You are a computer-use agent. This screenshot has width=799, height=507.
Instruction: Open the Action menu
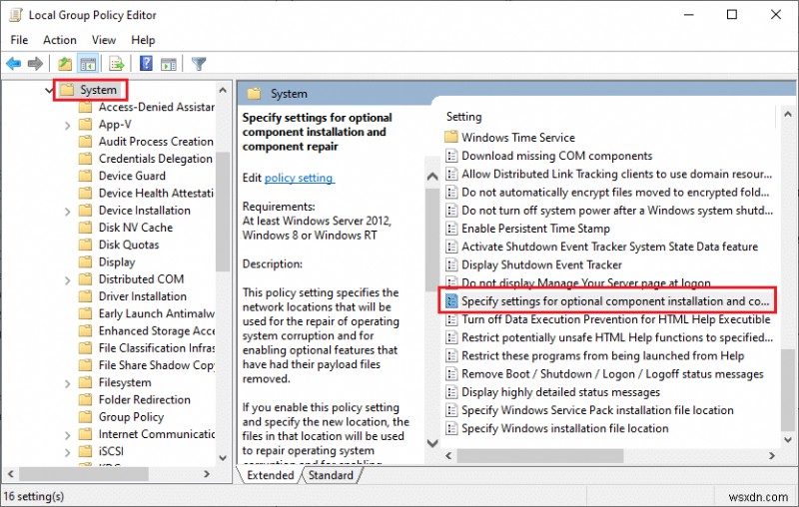tap(60, 40)
